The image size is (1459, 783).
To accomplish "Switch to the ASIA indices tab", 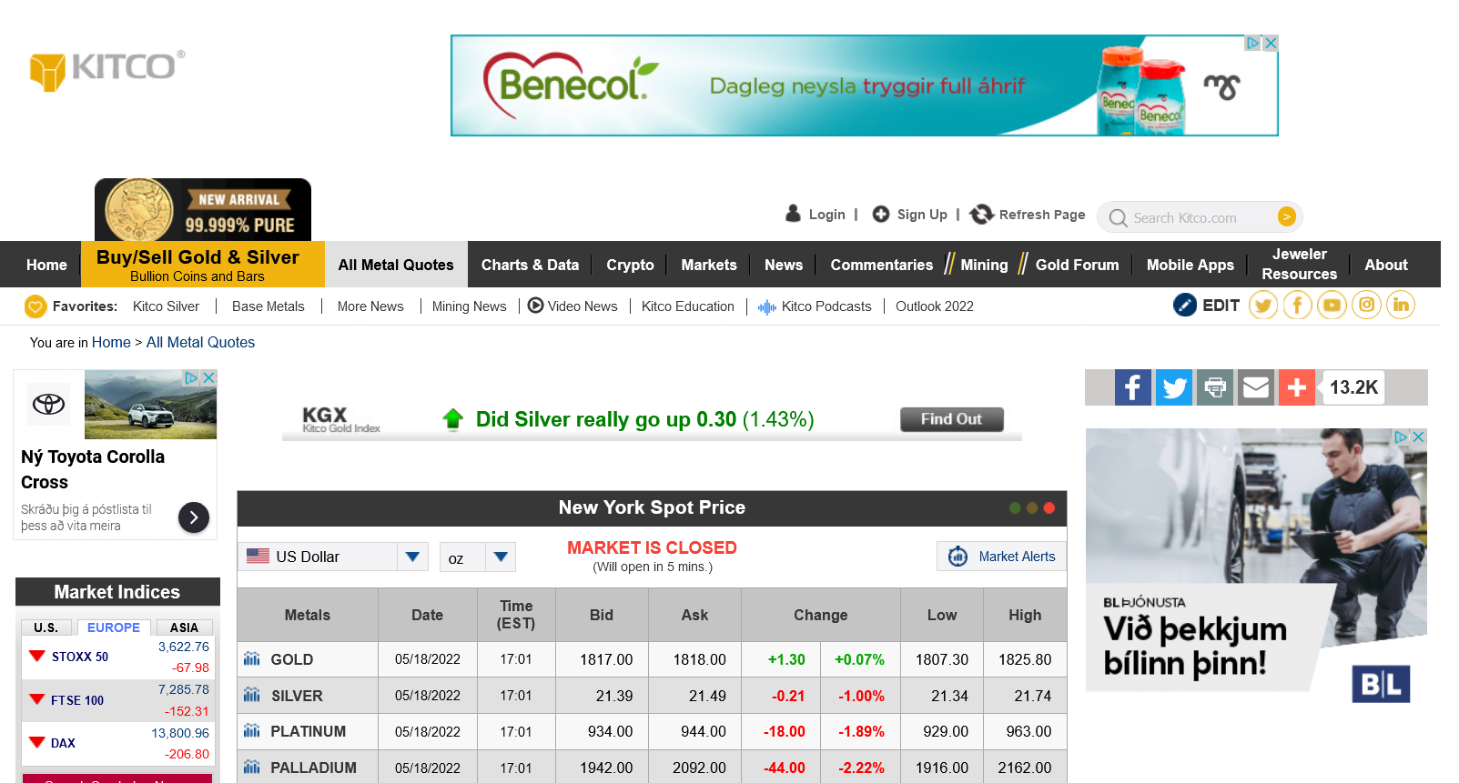I will tap(183, 627).
